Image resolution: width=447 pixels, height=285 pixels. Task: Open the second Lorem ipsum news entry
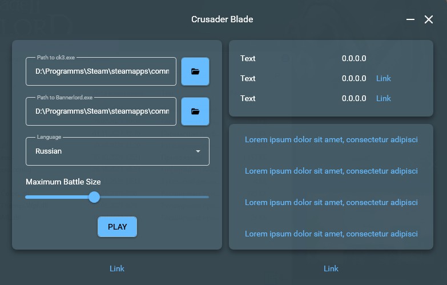(x=331, y=171)
